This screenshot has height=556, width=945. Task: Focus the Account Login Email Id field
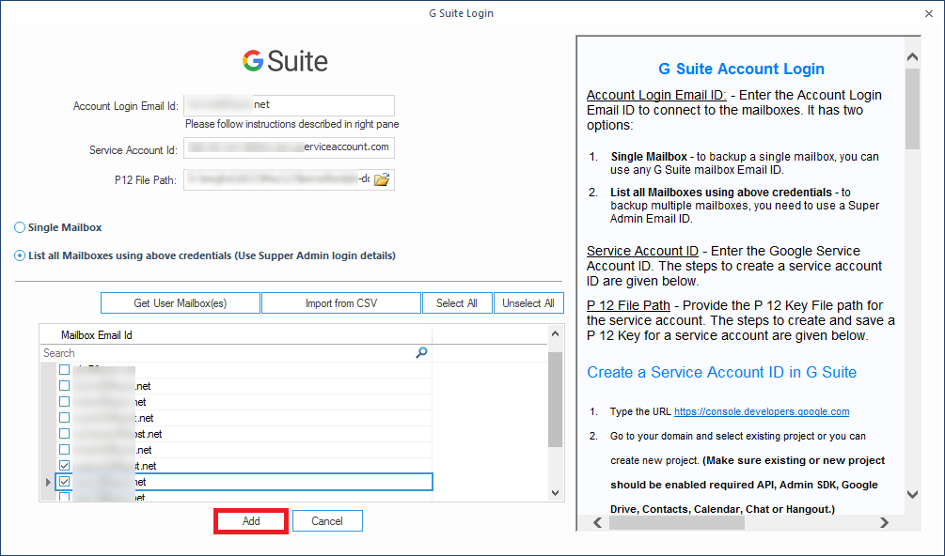click(x=290, y=105)
